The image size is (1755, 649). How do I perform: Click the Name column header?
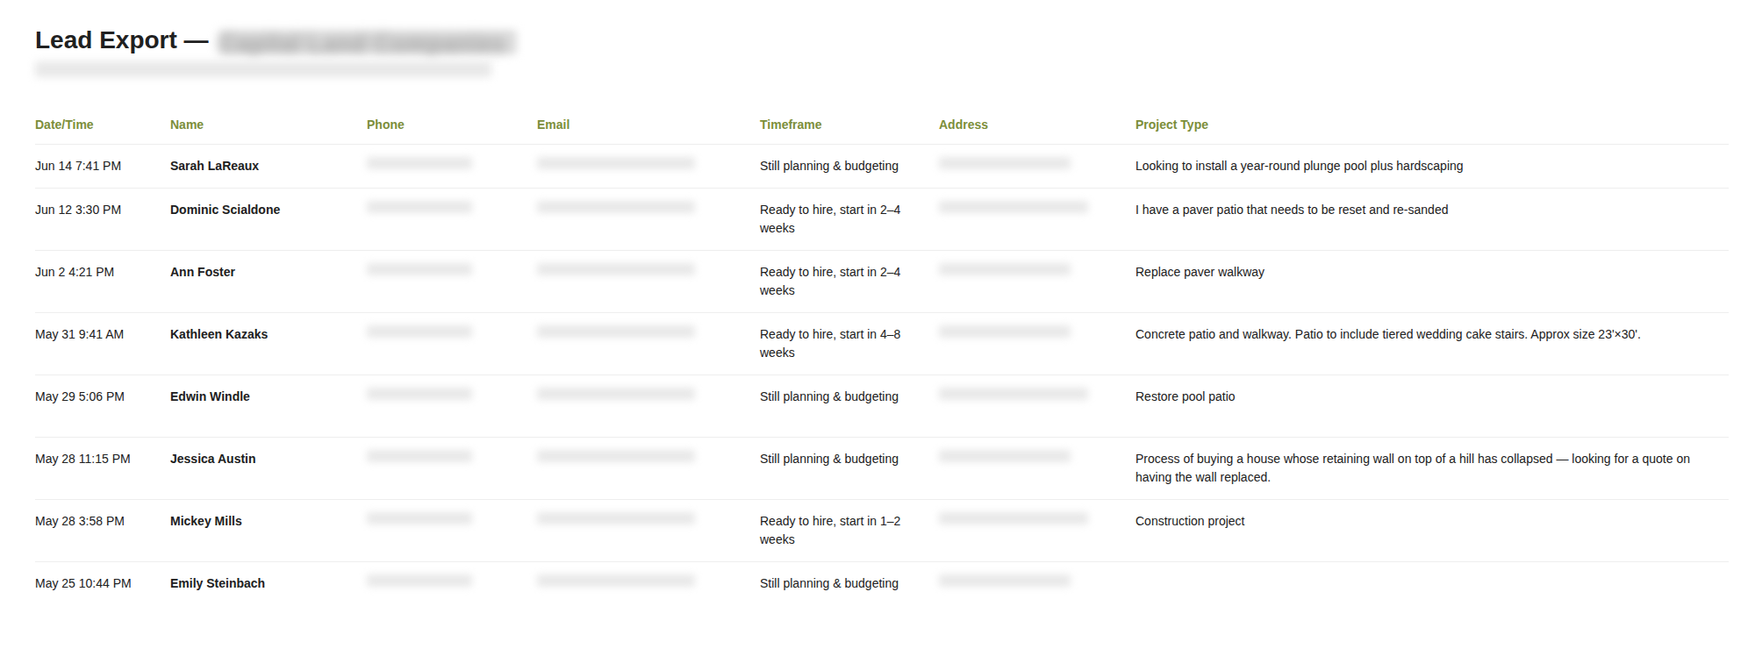(x=187, y=125)
